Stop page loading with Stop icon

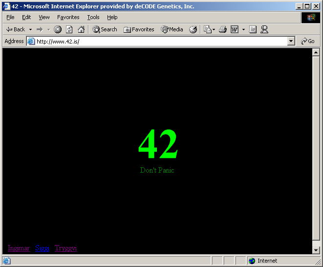point(58,29)
